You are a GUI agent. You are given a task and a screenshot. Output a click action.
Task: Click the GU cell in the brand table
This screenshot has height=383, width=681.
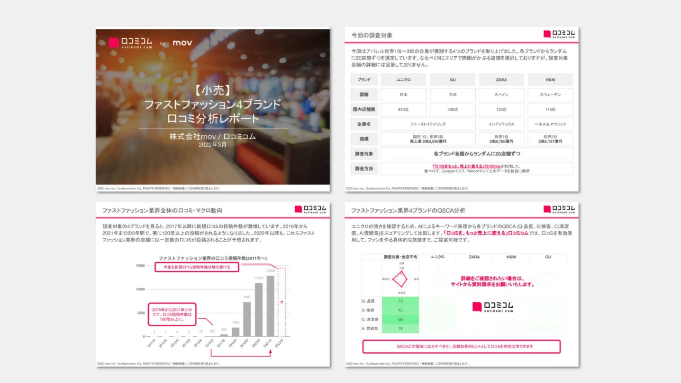pyautogui.click(x=453, y=79)
